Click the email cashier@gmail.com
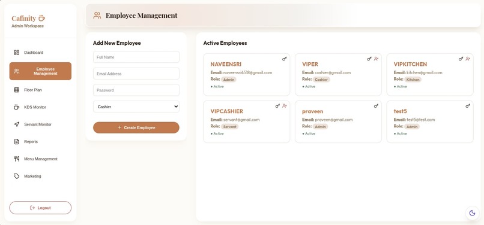This screenshot has height=225, width=484. coord(333,72)
